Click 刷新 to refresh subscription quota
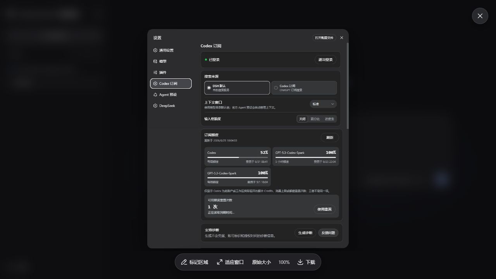Image resolution: width=496 pixels, height=279 pixels. pos(330,138)
